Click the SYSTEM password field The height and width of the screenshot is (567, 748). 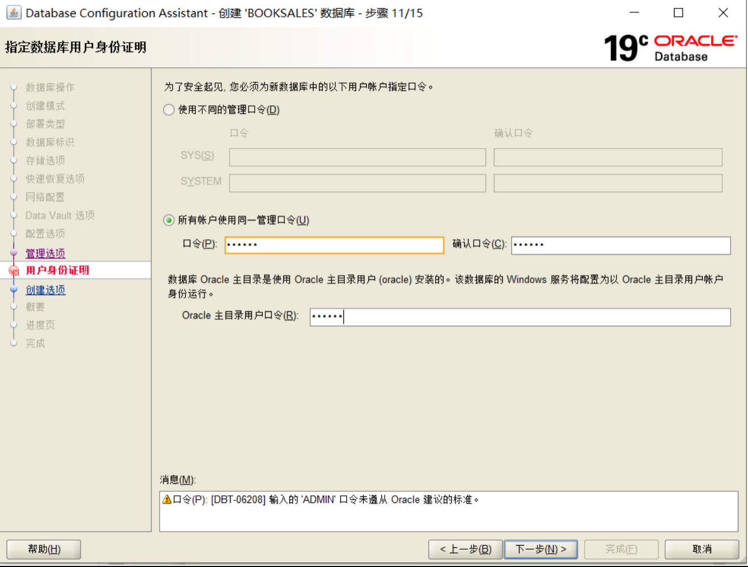tap(357, 183)
